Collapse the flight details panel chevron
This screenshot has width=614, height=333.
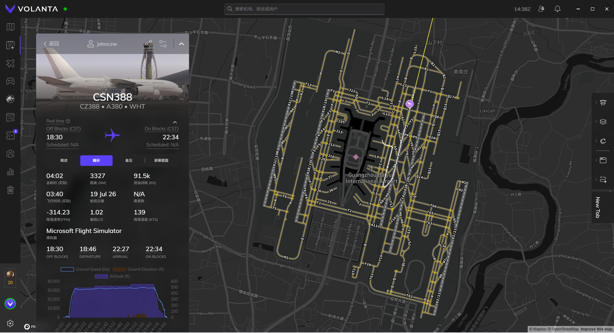click(x=181, y=44)
